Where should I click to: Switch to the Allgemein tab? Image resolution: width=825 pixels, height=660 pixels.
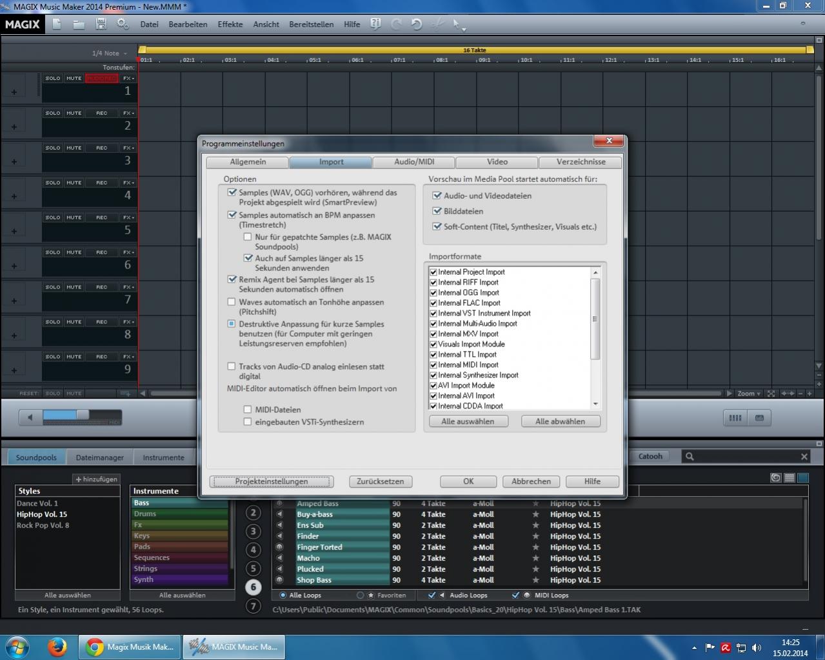point(248,162)
